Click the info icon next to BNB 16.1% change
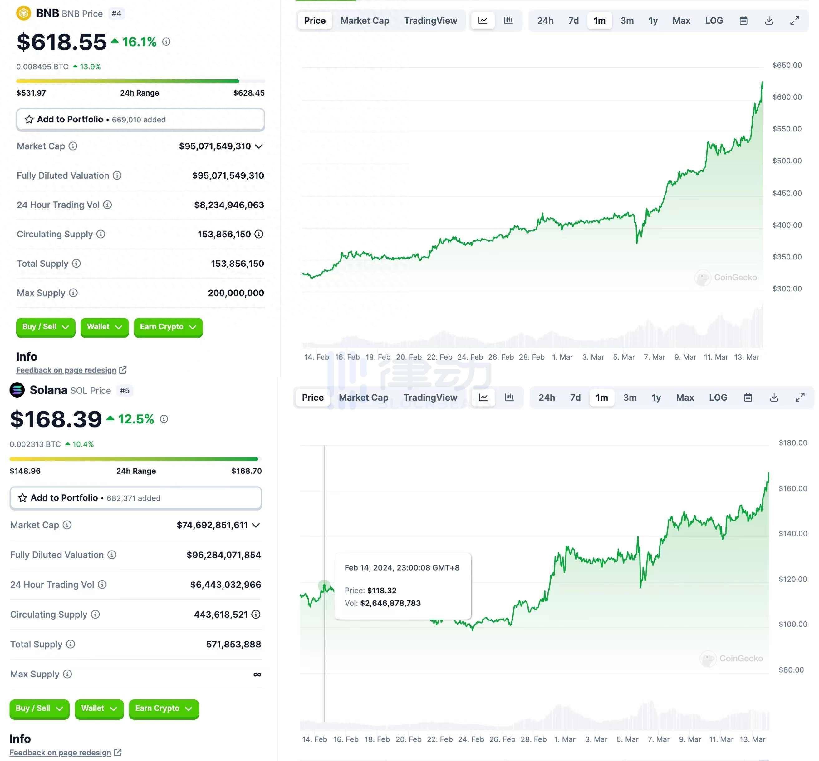This screenshot has width=819, height=761. point(166,42)
